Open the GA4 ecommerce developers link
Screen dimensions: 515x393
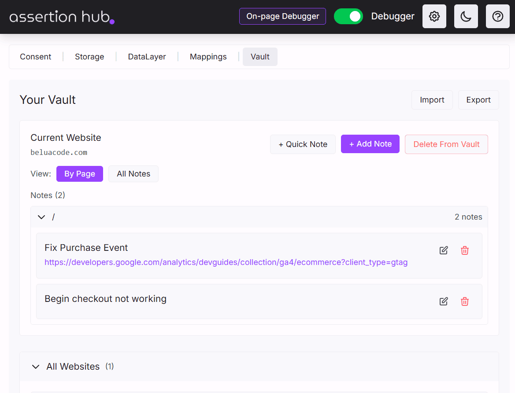pyautogui.click(x=226, y=262)
